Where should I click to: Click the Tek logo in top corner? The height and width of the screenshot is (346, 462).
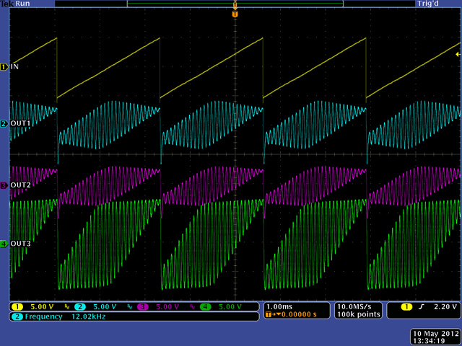[6, 4]
